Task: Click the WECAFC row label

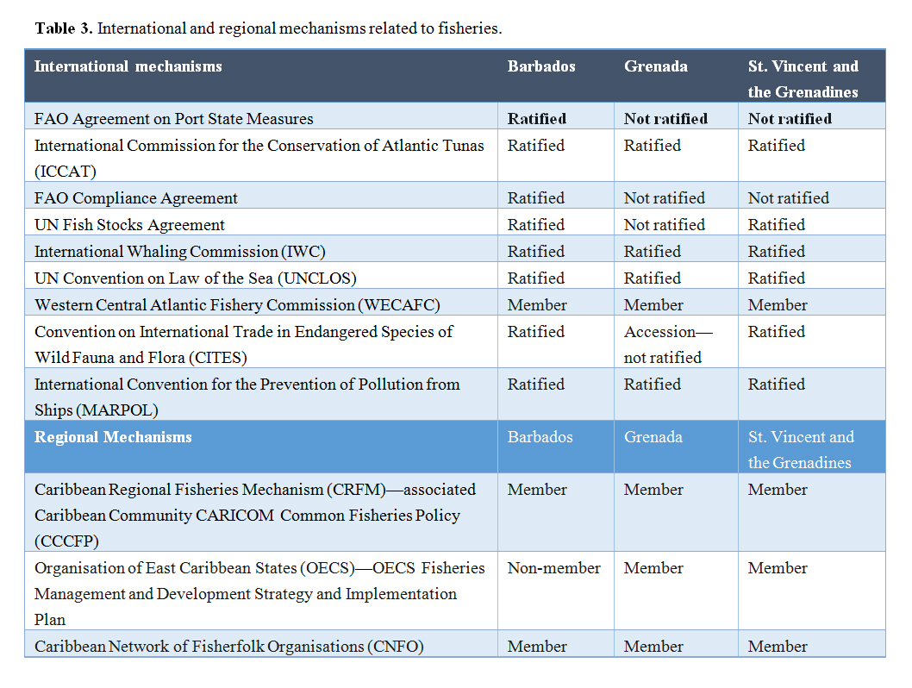Action: point(236,305)
